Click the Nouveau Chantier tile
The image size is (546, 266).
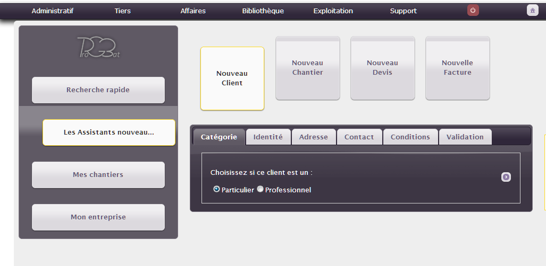click(307, 68)
